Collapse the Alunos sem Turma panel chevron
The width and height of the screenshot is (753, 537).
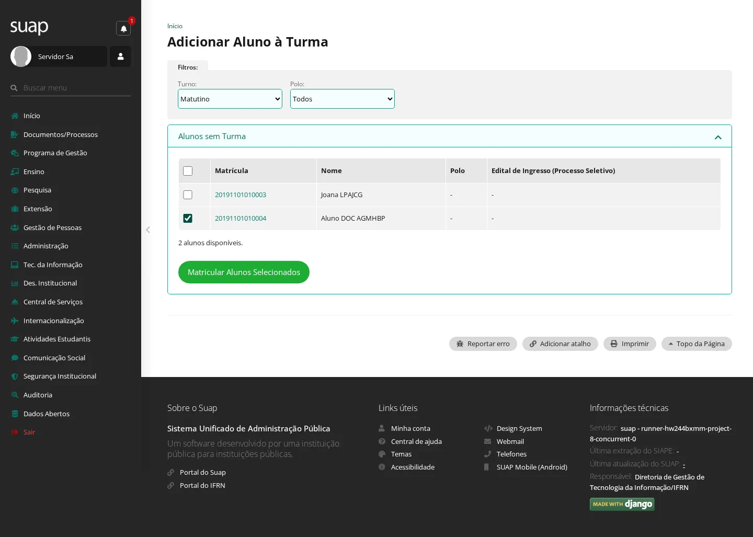pos(718,137)
